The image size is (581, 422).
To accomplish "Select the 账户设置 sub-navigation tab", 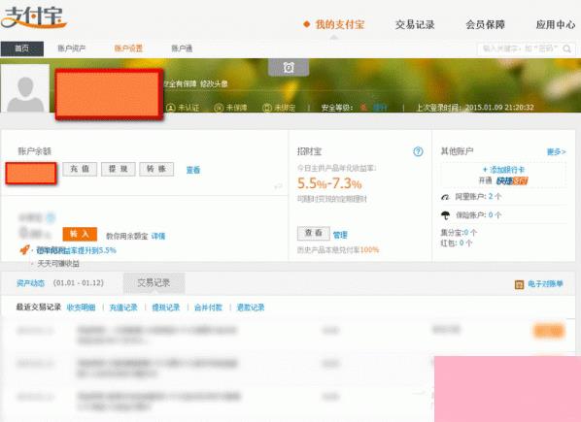I will click(128, 49).
